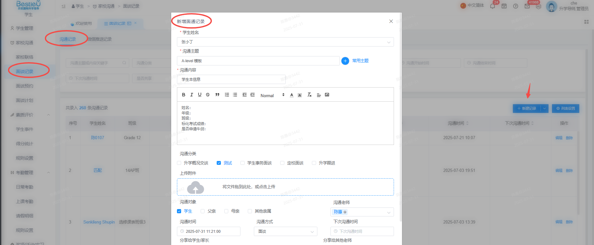This screenshot has width=594, height=245.
Task: Open the 学生姓名 dropdown showing 张小丁
Action: 285,42
